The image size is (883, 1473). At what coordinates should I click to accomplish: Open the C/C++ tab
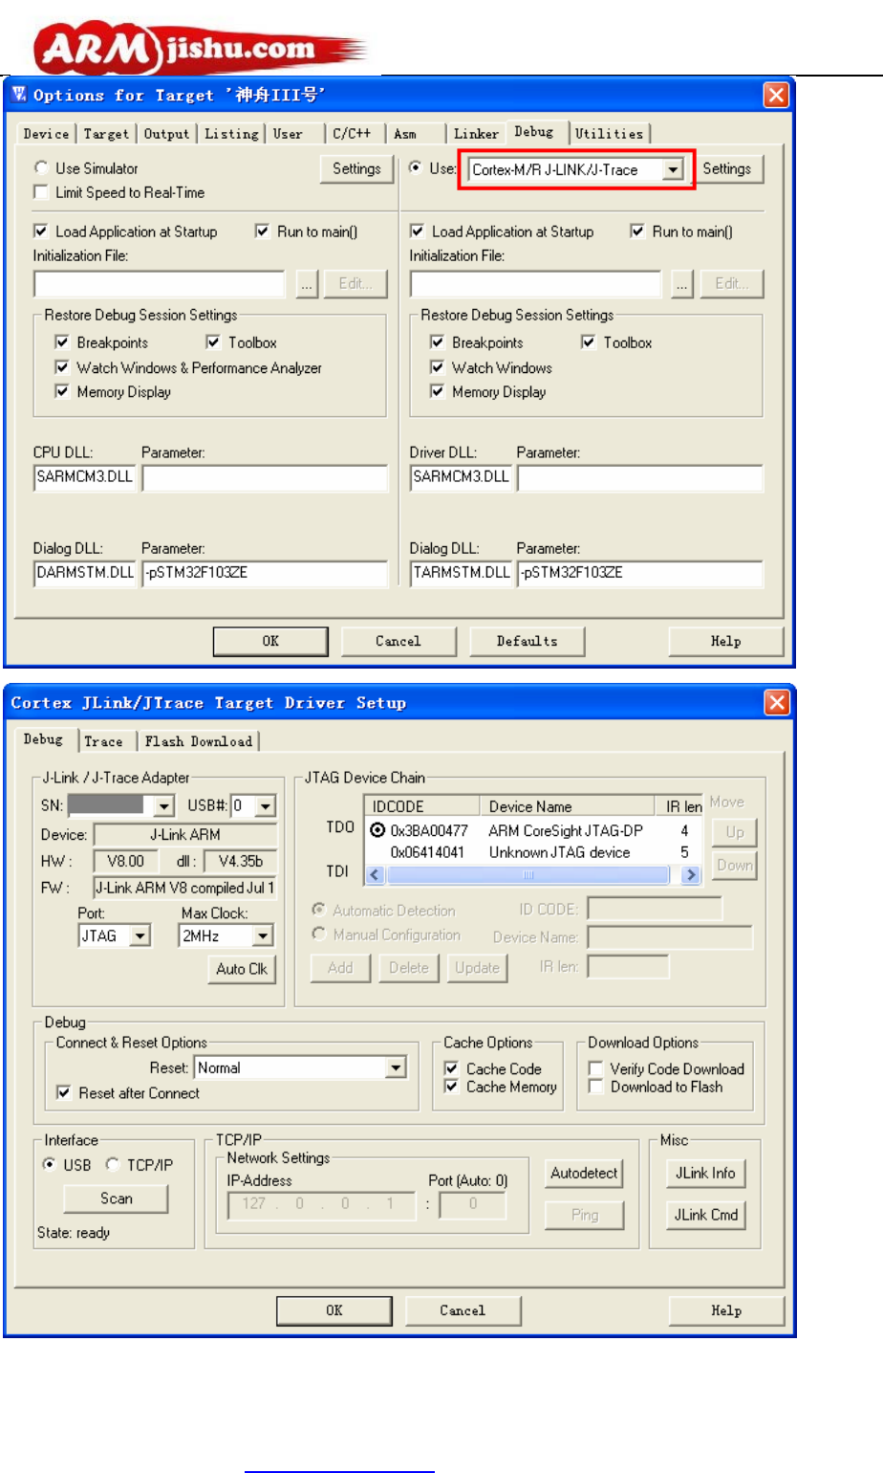tap(352, 134)
